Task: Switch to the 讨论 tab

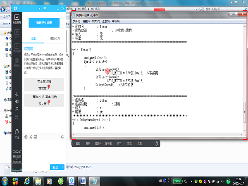Action: point(33,38)
